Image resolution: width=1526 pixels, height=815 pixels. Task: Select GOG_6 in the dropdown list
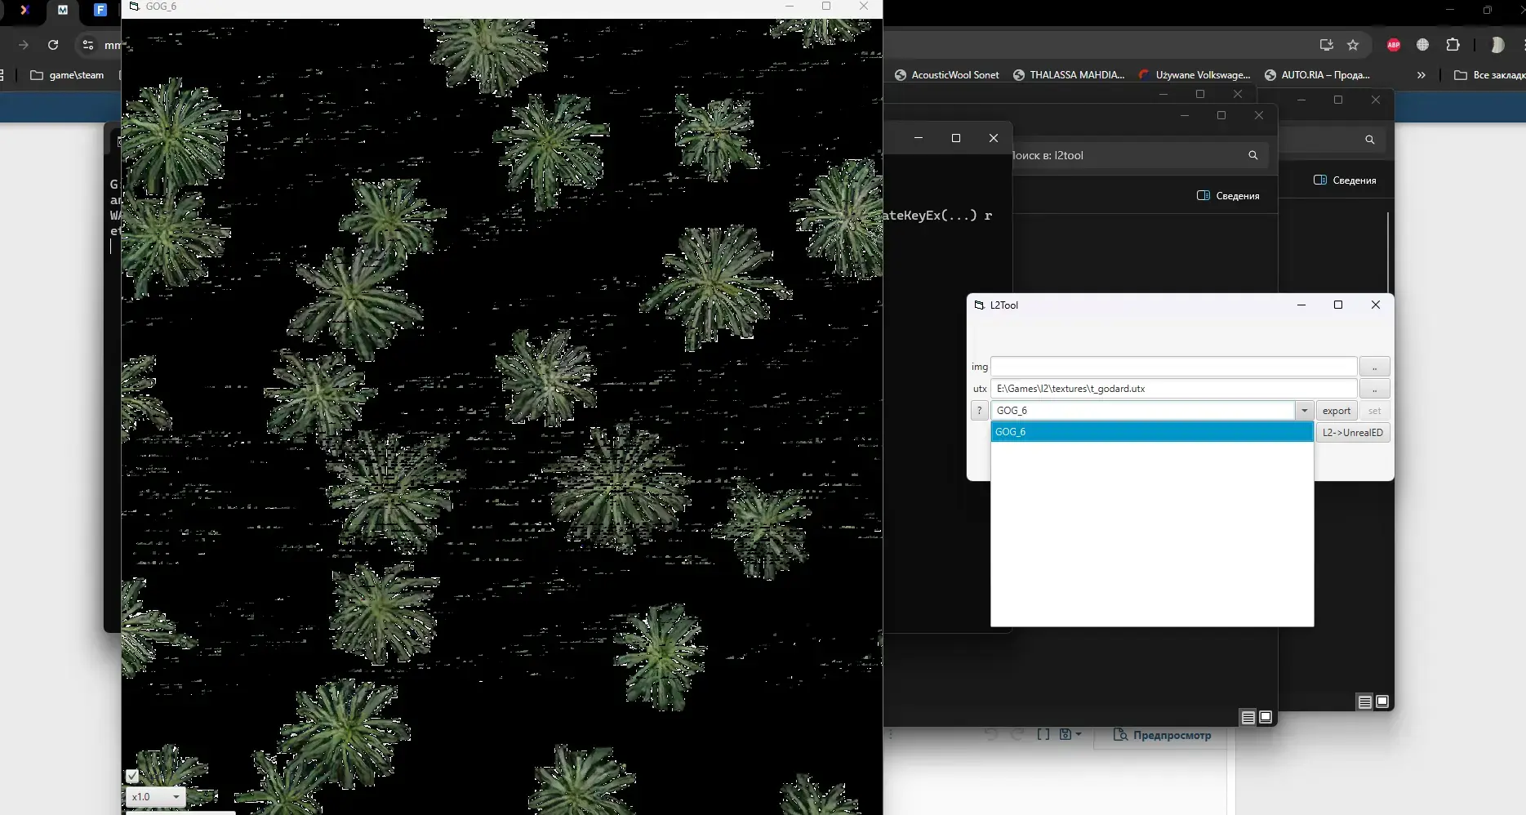point(1152,432)
